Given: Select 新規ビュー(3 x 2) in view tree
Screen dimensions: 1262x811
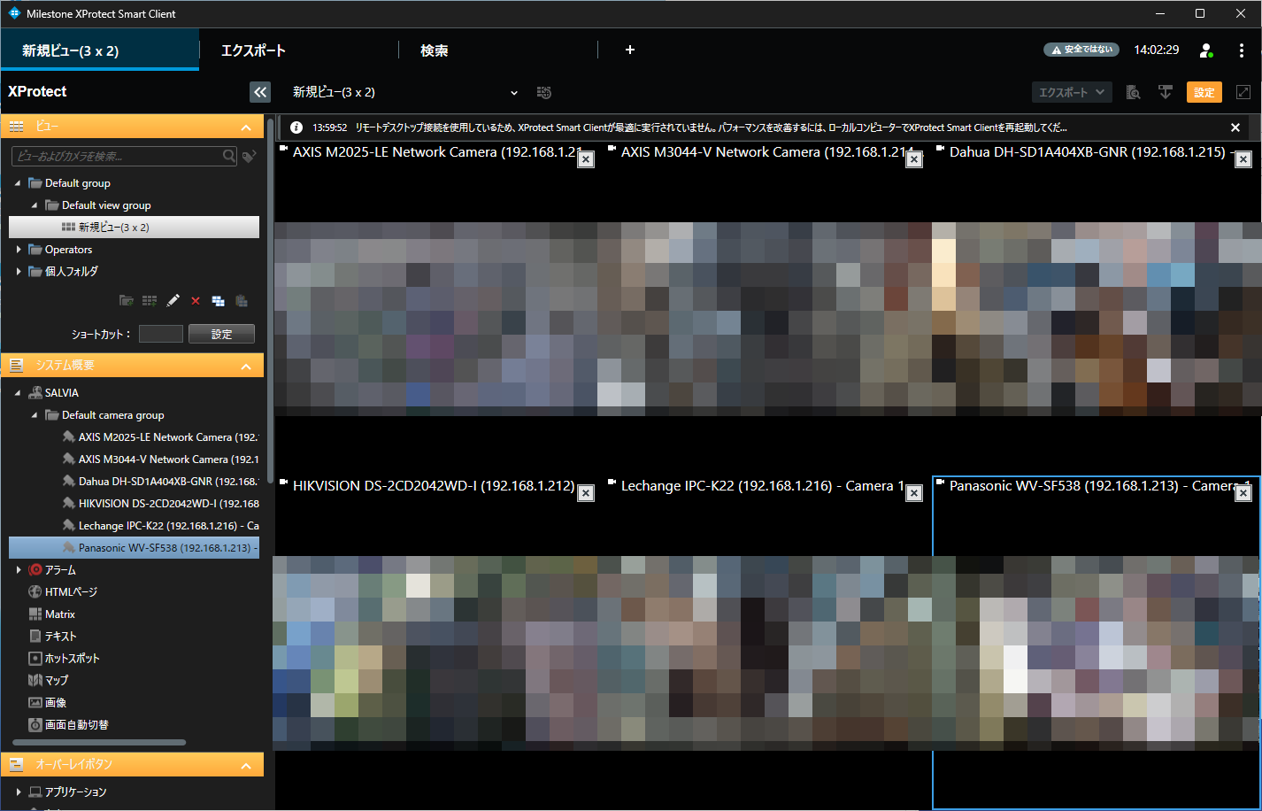Looking at the screenshot, I should pyautogui.click(x=134, y=228).
